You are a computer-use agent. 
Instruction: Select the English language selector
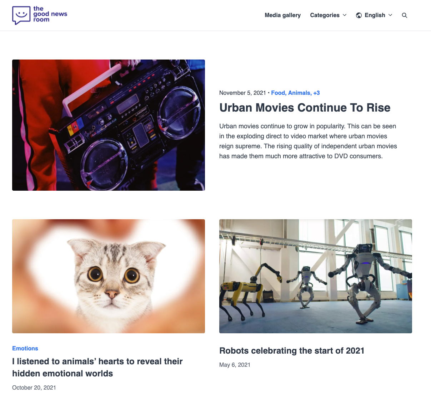click(x=374, y=15)
